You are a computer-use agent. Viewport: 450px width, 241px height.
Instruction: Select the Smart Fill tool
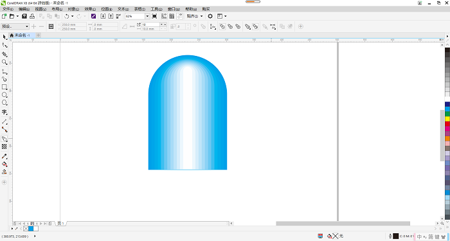(x=4, y=172)
